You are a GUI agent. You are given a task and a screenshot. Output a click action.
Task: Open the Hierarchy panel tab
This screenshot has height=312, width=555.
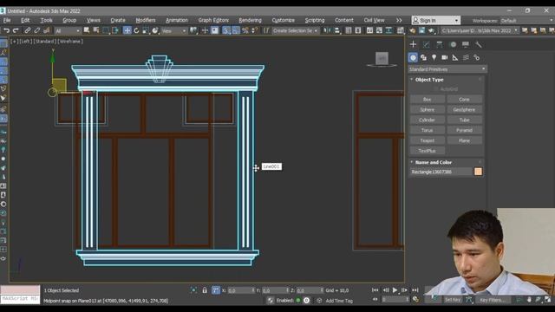click(440, 44)
